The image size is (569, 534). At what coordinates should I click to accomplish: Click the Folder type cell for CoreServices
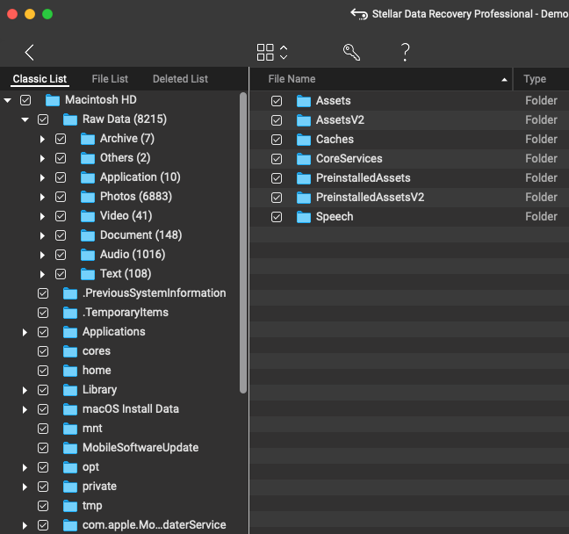tap(541, 159)
